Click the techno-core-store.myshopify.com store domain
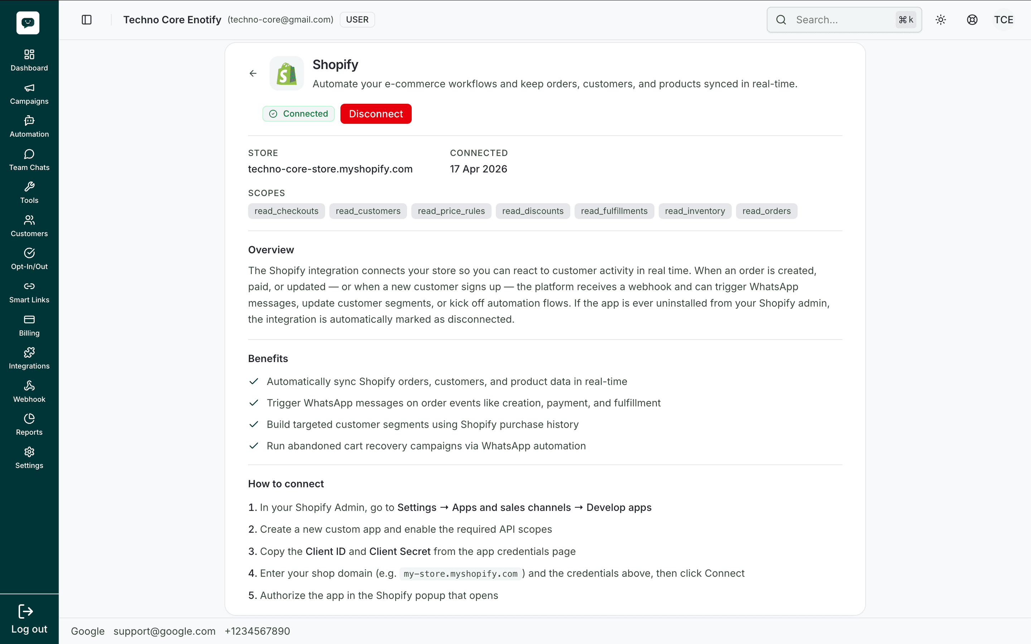 [330, 169]
